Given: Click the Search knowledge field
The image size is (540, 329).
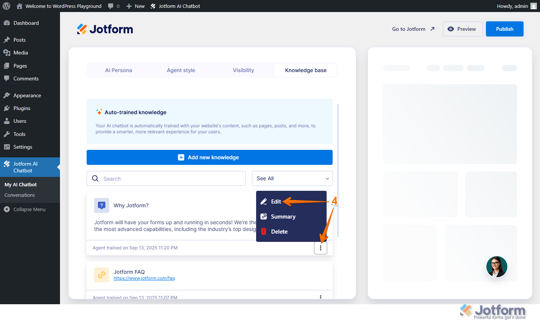Looking at the screenshot, I should pos(166,178).
